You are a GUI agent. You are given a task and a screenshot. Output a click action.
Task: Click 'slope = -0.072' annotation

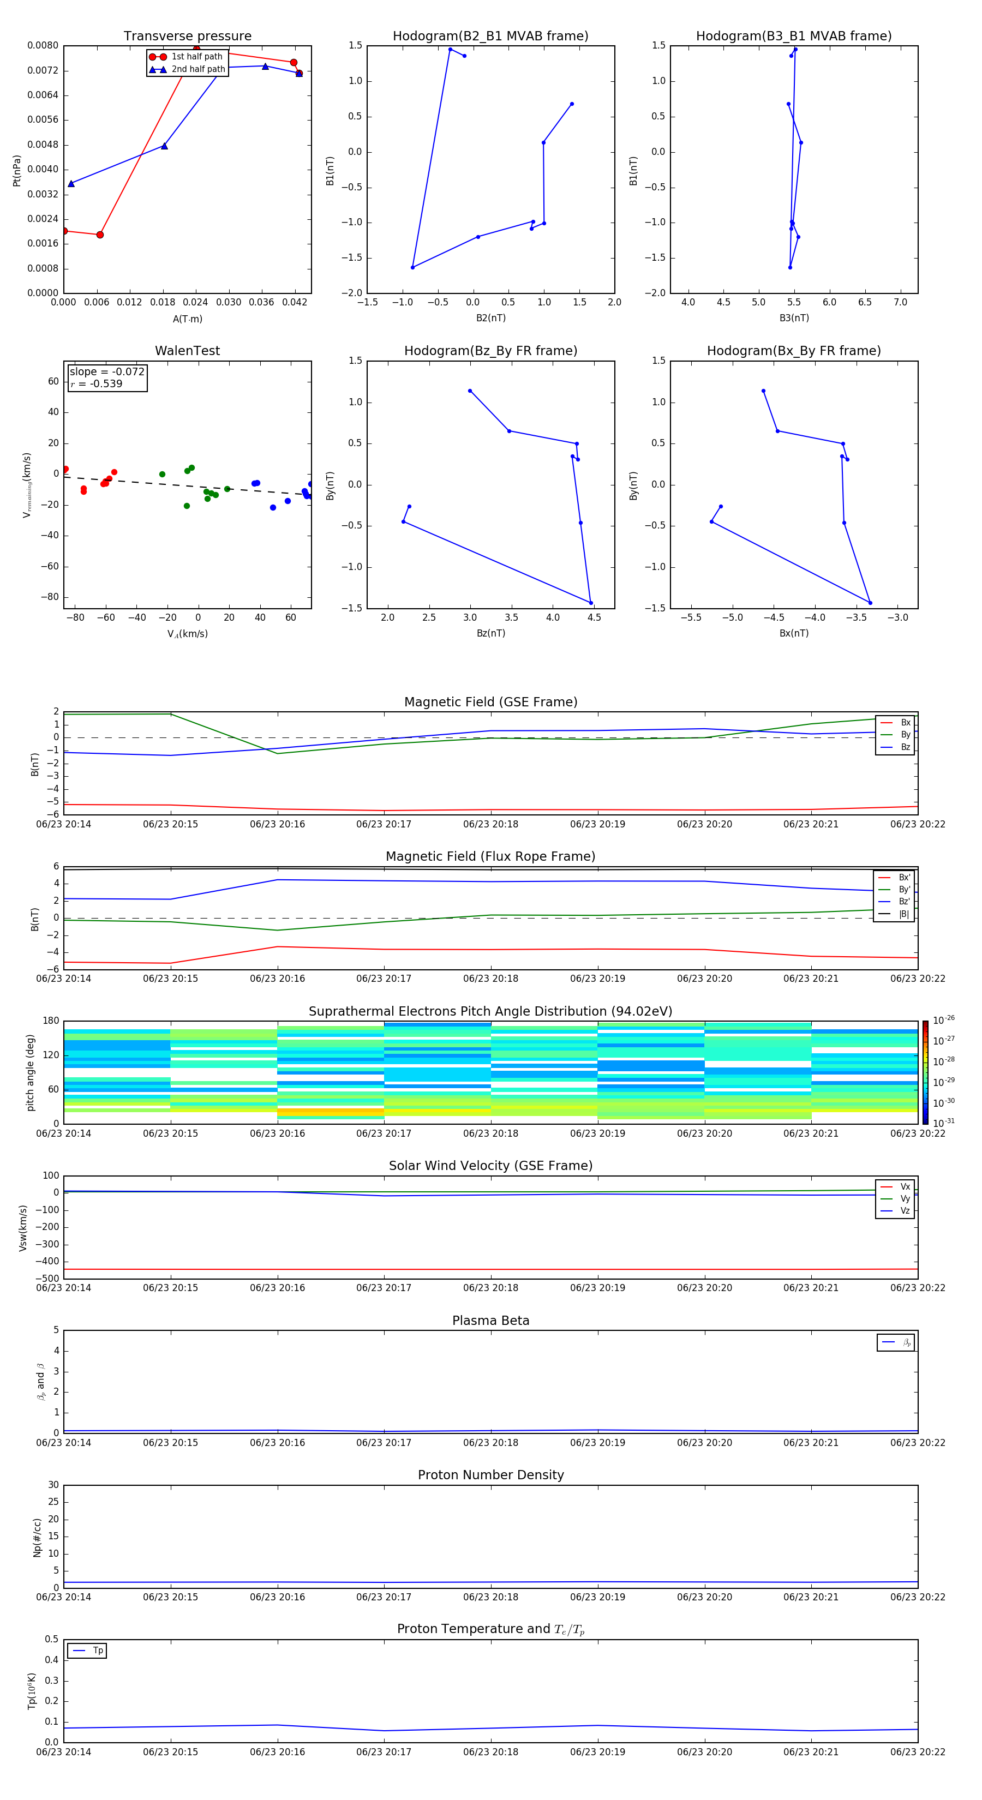(x=107, y=372)
